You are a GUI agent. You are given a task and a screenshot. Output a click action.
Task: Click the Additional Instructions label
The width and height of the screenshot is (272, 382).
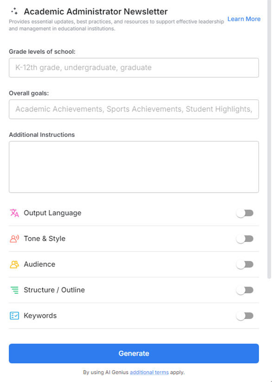pos(41,135)
